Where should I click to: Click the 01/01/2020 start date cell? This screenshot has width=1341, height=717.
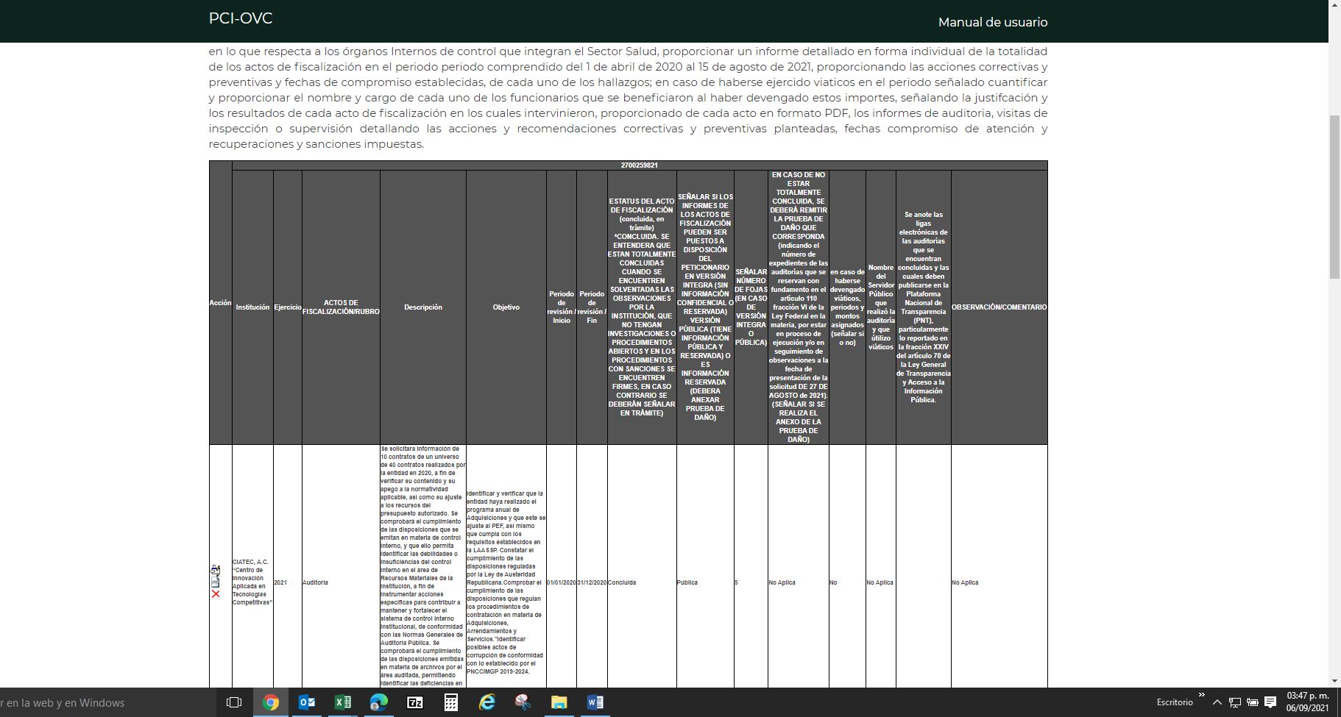(x=562, y=582)
